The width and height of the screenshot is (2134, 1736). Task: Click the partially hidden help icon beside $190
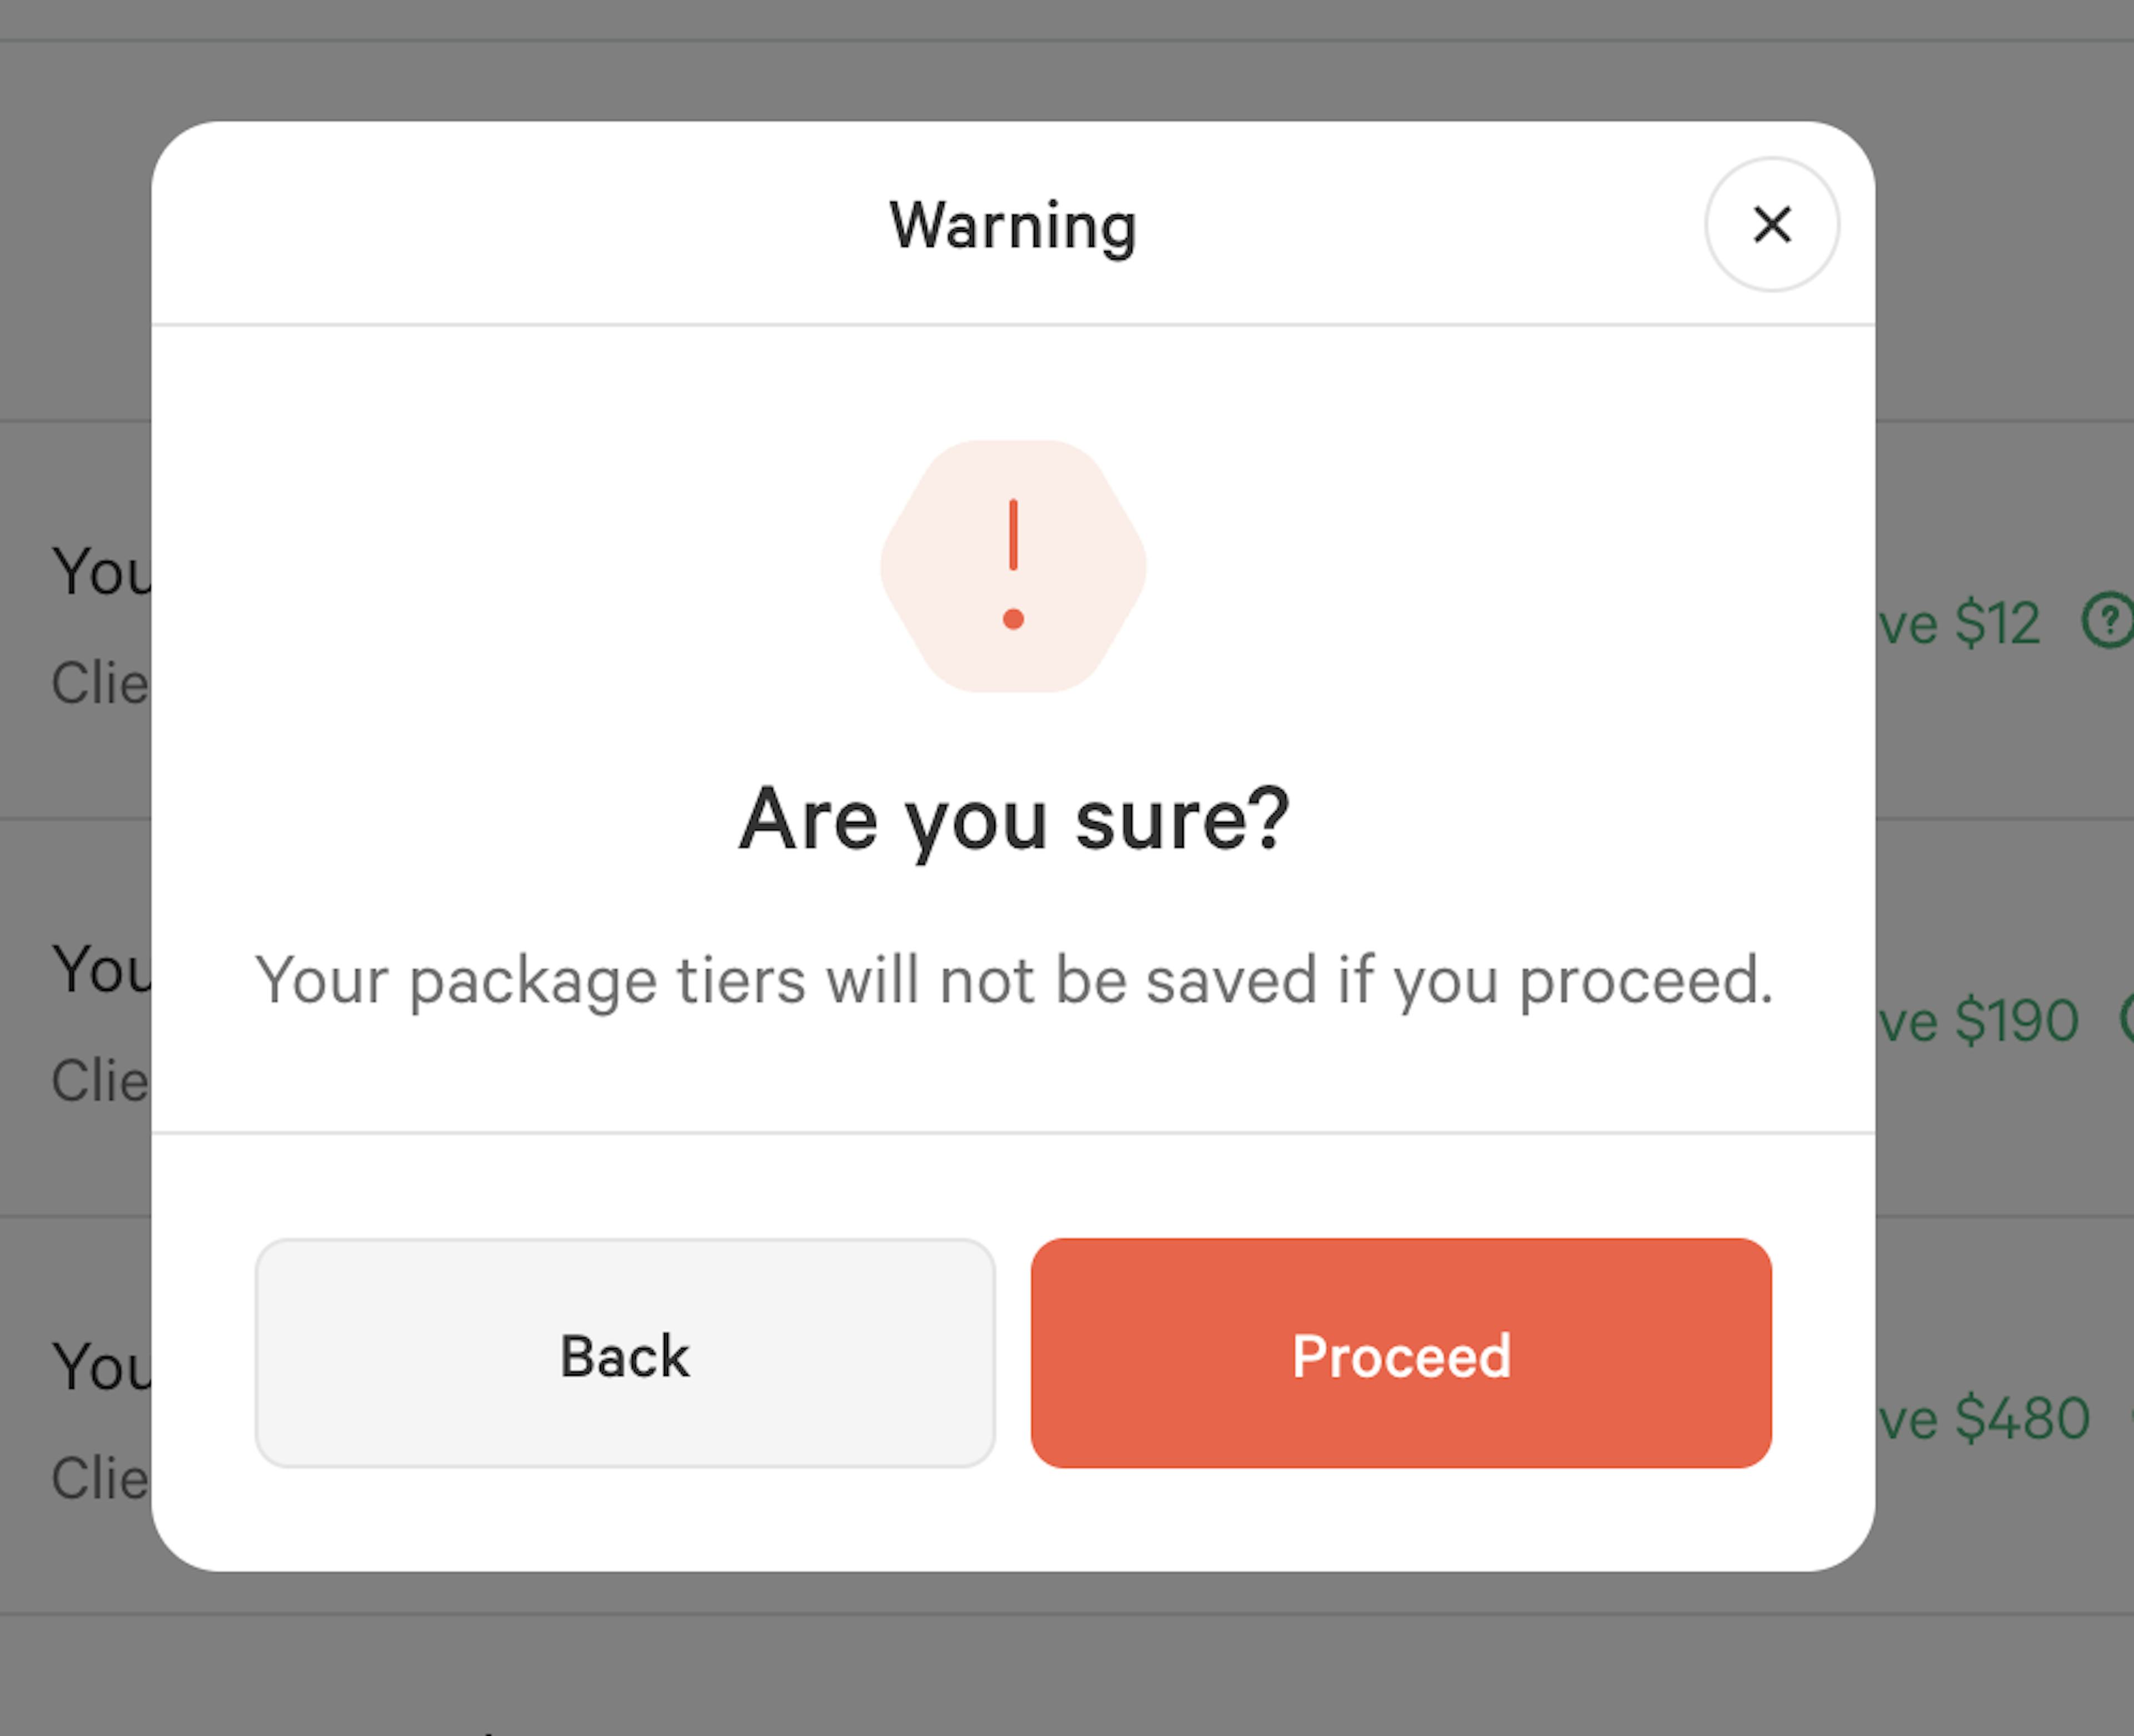(2126, 1019)
